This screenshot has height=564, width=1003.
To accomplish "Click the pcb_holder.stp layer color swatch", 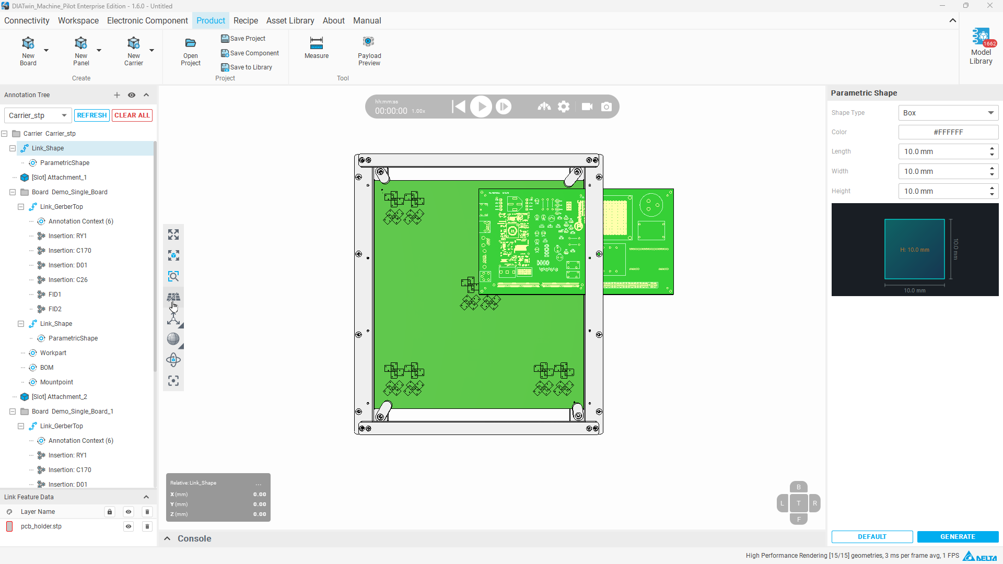I will [9, 526].
